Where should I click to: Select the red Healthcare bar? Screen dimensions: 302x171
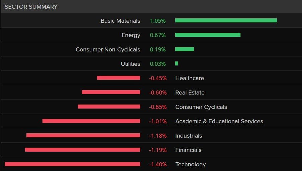point(118,78)
